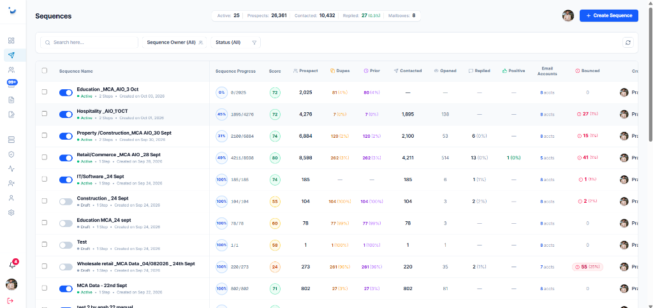The height and width of the screenshot is (308, 653).
Task: Click the profile avatar at sidebar bottom
Action: point(11,284)
